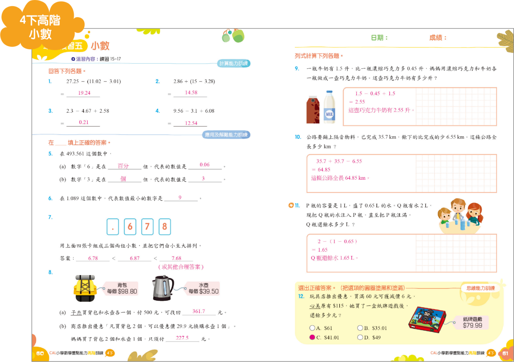Click the decimal point card

tap(113, 227)
